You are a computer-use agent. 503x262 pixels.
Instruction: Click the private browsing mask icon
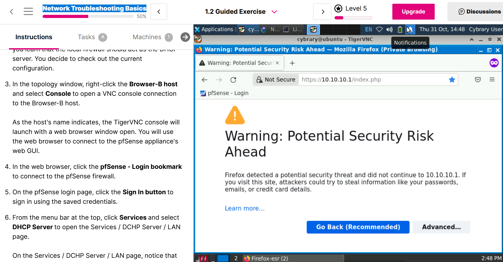click(x=494, y=63)
